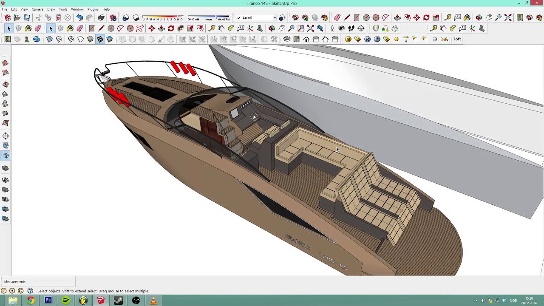Open the Tools menu

[x=63, y=9]
